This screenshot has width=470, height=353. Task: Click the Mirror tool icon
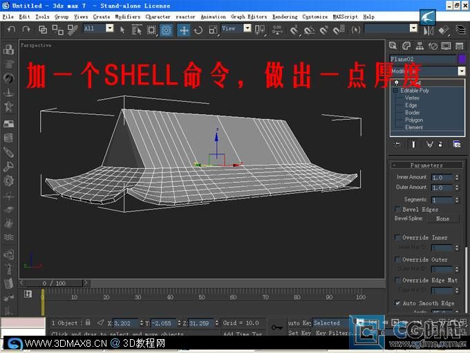(429, 30)
